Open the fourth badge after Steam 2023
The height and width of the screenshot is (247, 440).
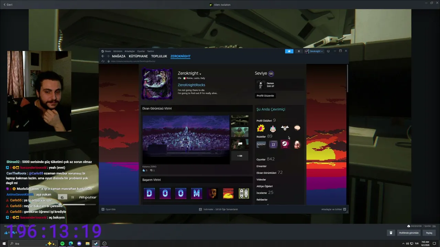tap(297, 144)
